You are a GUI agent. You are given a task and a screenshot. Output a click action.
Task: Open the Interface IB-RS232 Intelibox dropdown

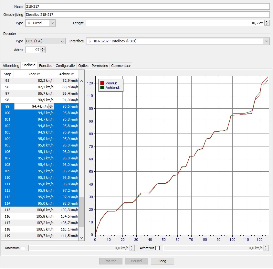(178, 41)
